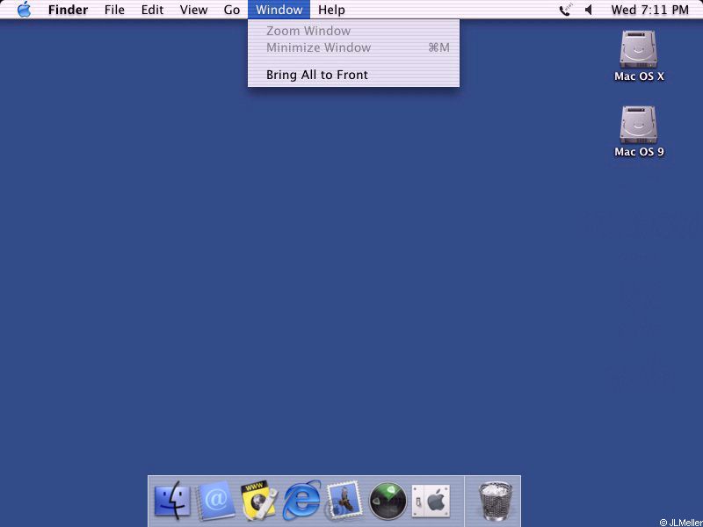The width and height of the screenshot is (703, 527).
Task: Open the Apple menu
Action: tap(24, 10)
